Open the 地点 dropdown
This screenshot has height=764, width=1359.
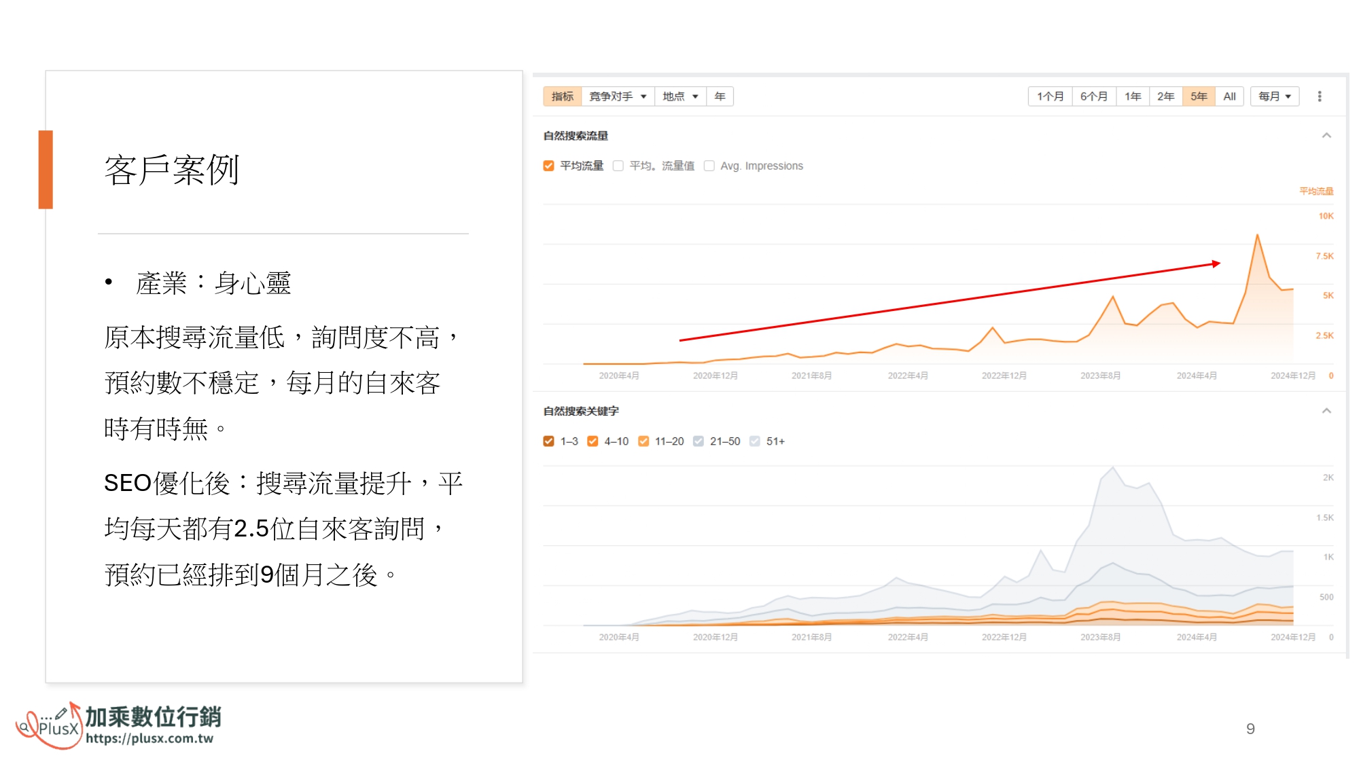[680, 96]
